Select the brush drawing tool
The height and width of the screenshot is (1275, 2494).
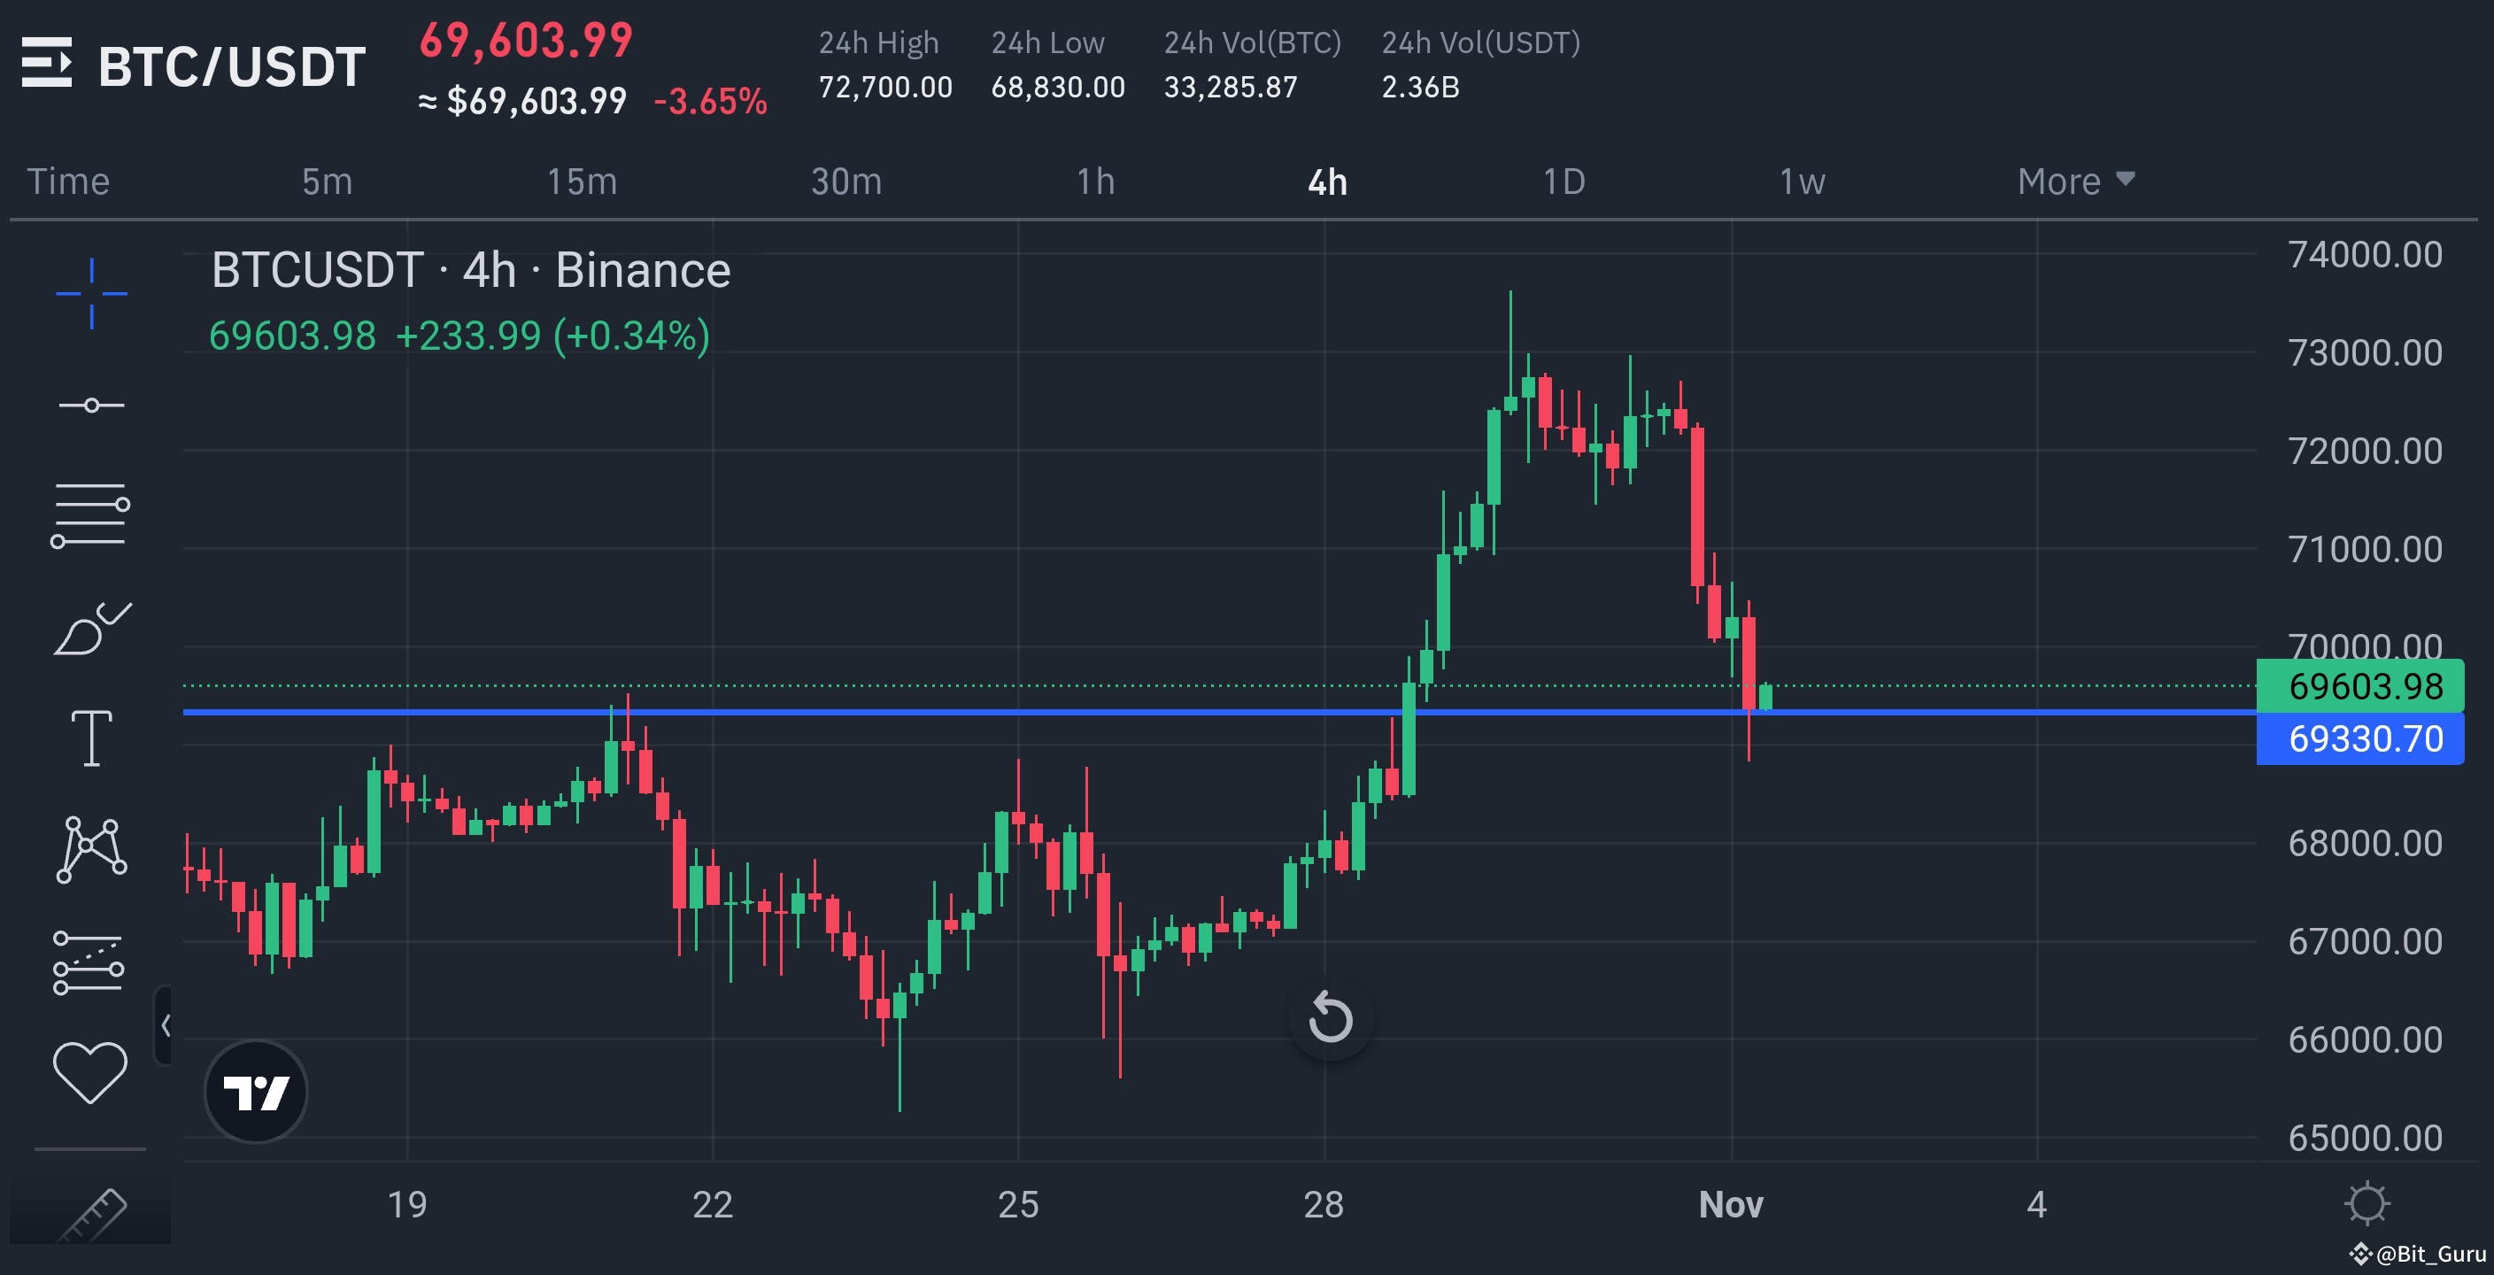tap(92, 624)
